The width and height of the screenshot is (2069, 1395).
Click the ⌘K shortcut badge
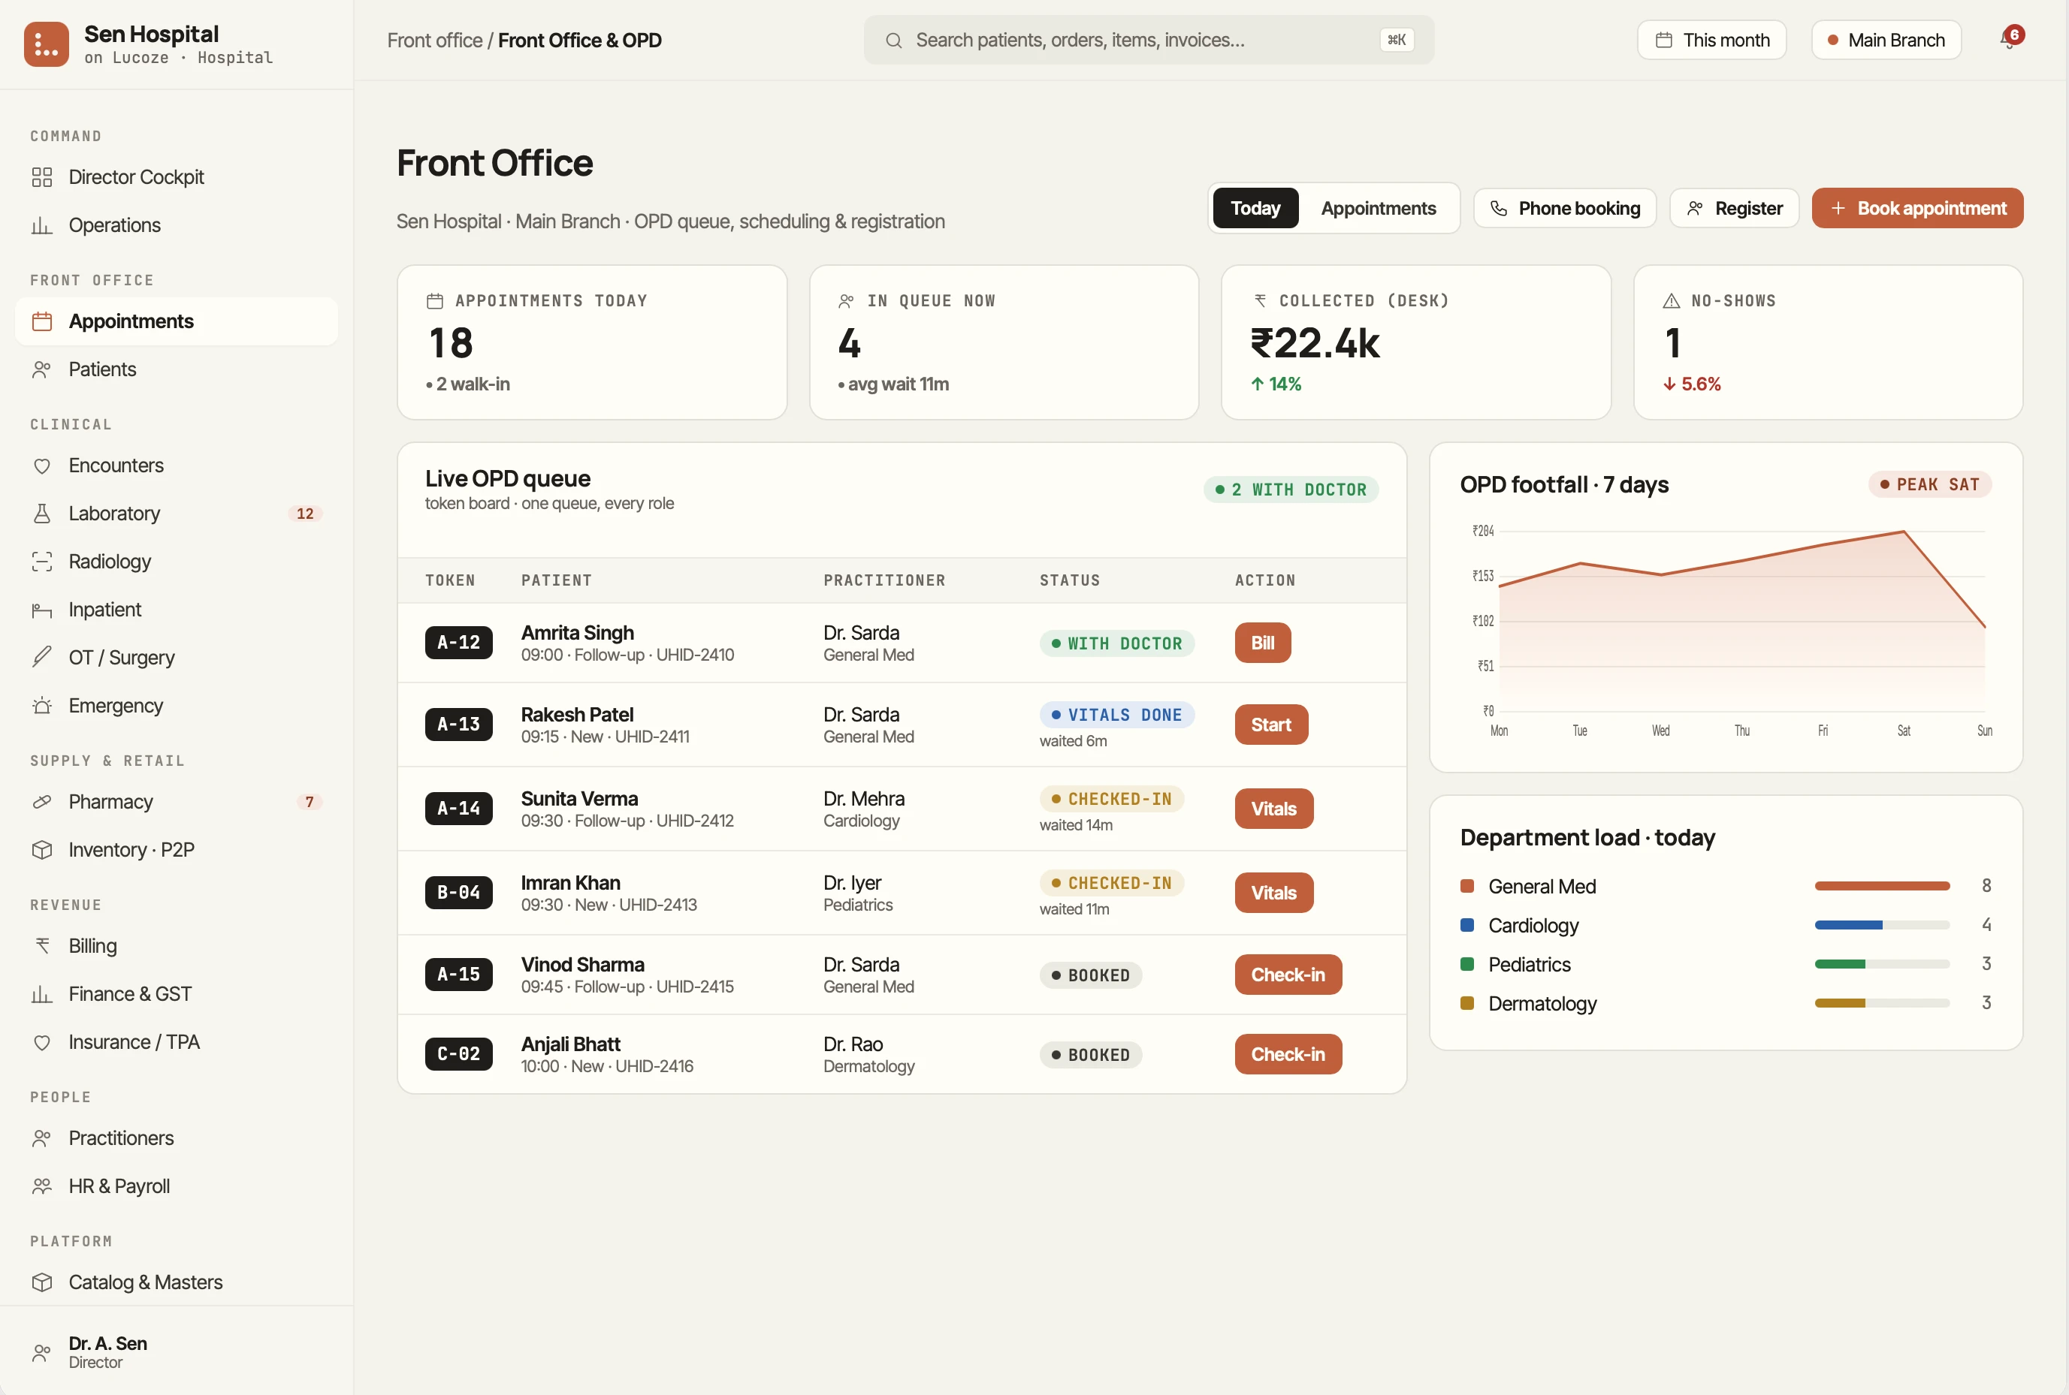(1396, 40)
